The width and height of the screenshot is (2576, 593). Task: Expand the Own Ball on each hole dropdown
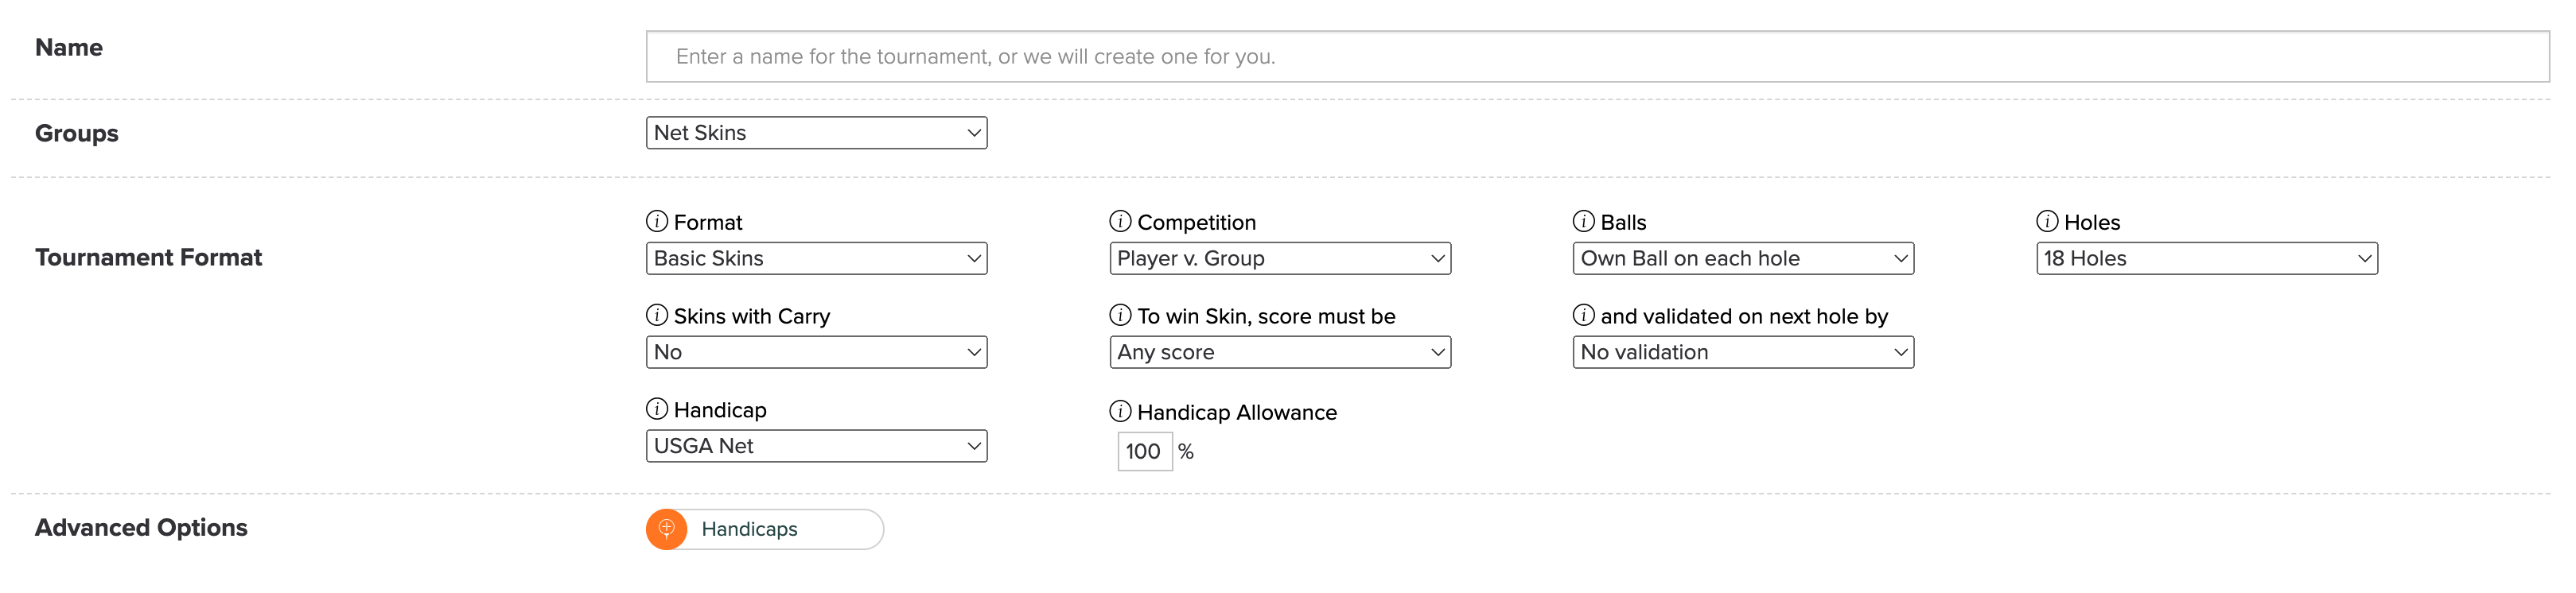coord(1743,258)
